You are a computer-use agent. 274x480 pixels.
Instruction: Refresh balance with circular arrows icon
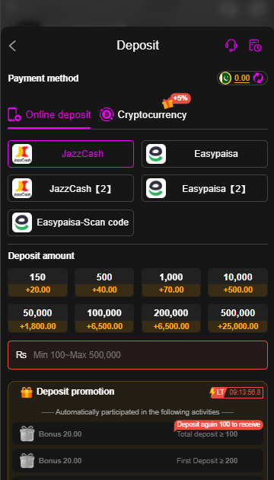(258, 78)
